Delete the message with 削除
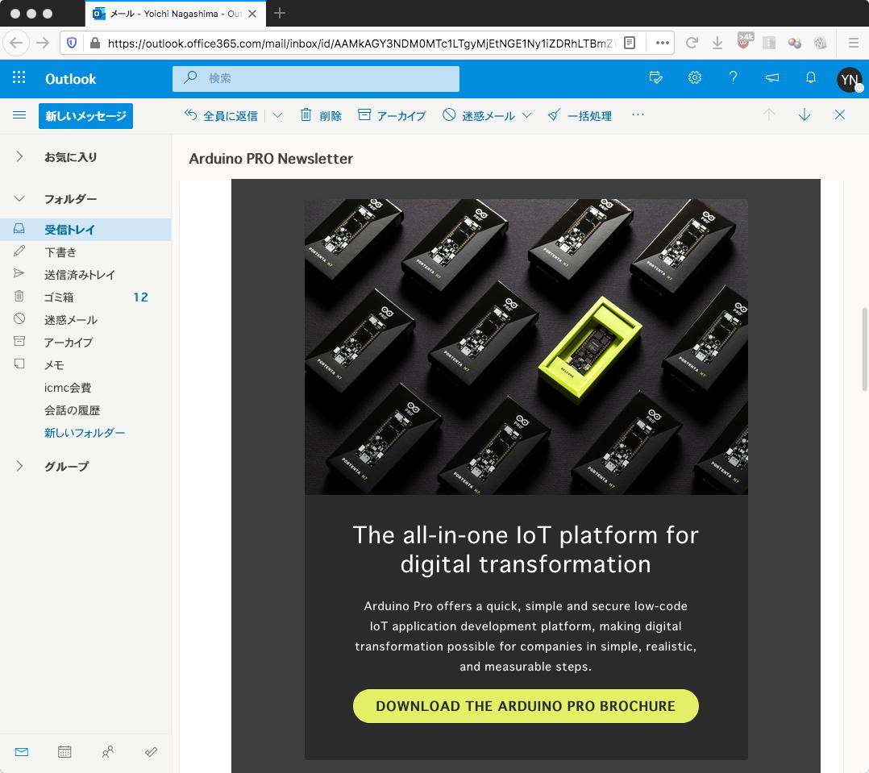869x773 pixels. click(x=321, y=115)
